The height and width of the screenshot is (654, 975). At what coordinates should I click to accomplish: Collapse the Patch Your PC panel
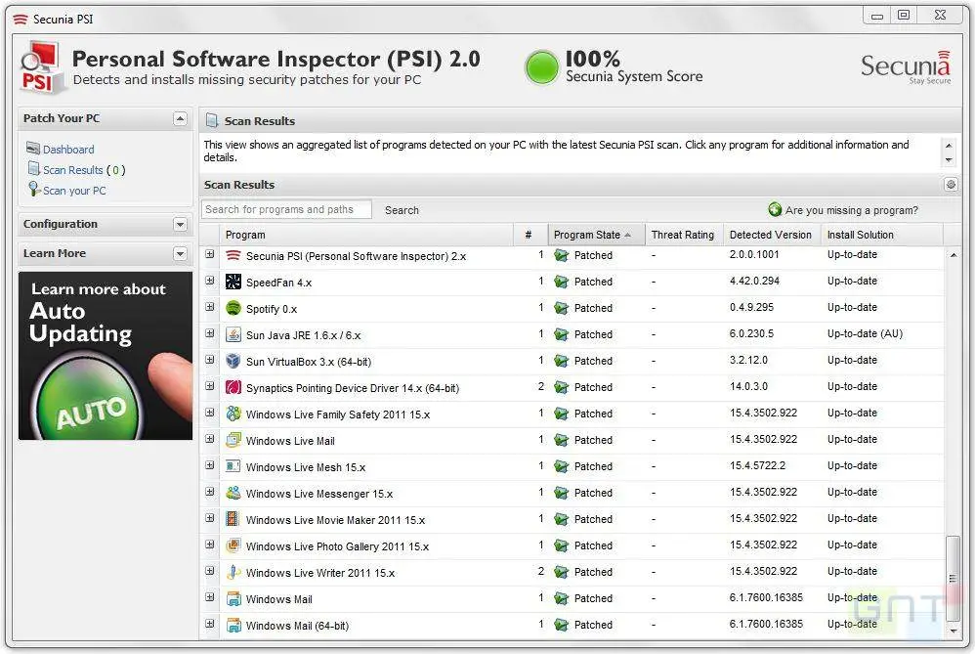tap(180, 118)
